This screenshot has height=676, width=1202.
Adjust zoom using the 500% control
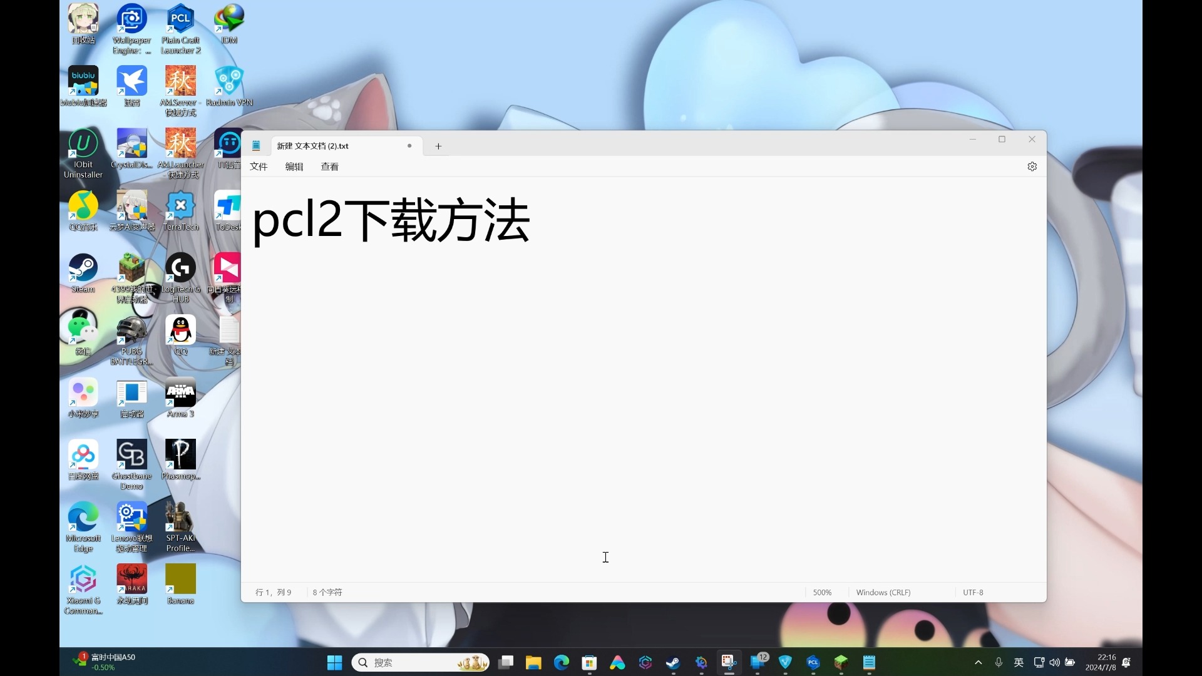(x=821, y=592)
